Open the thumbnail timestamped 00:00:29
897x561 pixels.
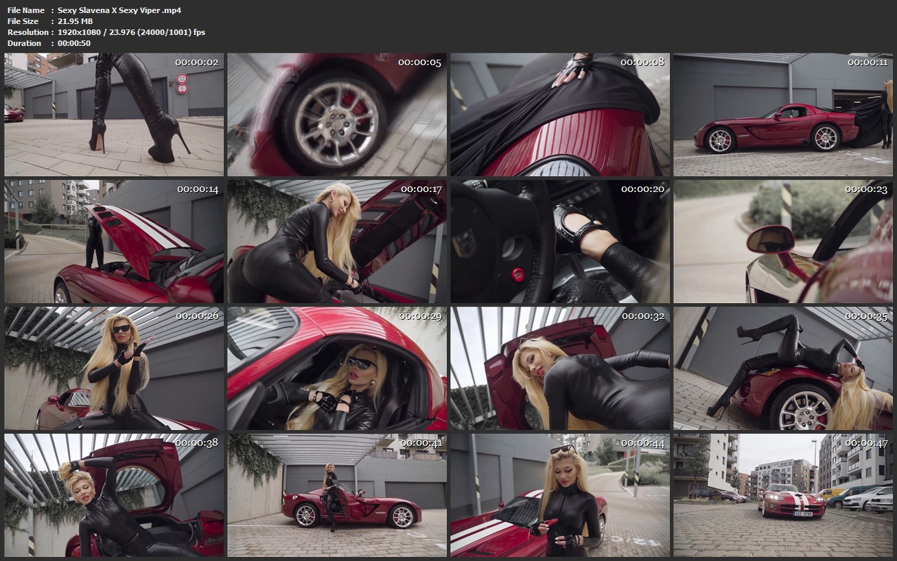[x=337, y=368]
